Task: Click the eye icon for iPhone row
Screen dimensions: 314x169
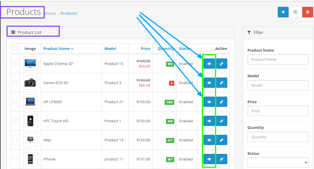Action: coord(209,159)
